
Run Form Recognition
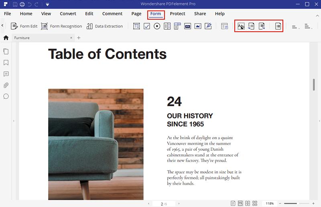(x=61, y=26)
